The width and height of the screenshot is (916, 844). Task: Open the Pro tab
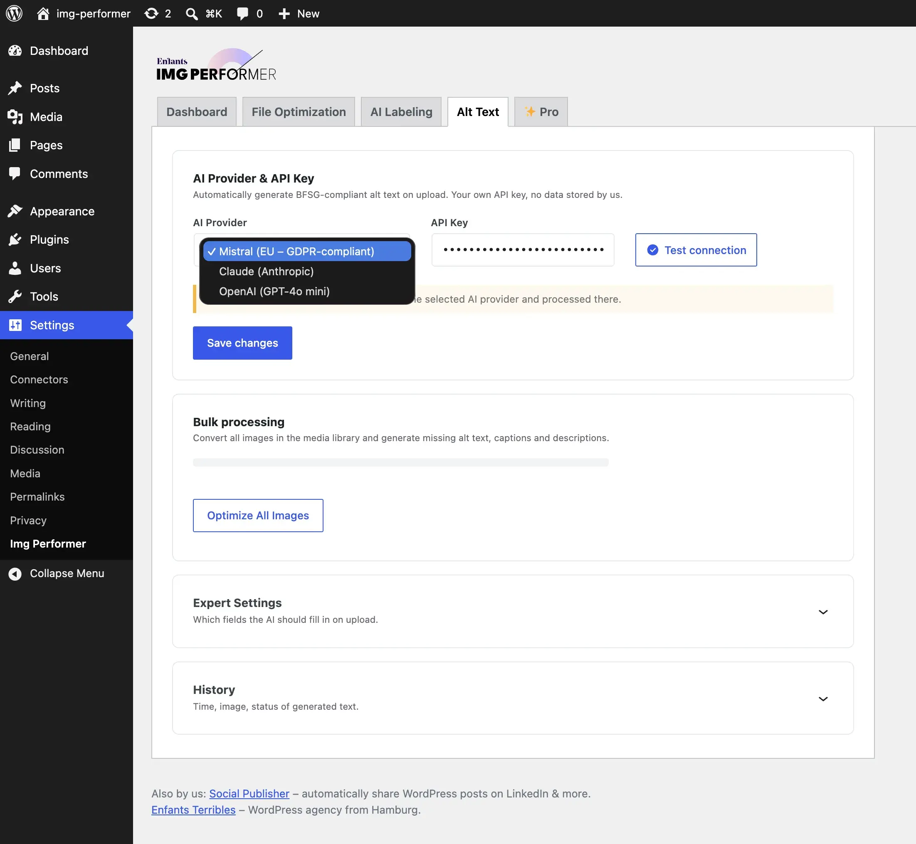[541, 112]
